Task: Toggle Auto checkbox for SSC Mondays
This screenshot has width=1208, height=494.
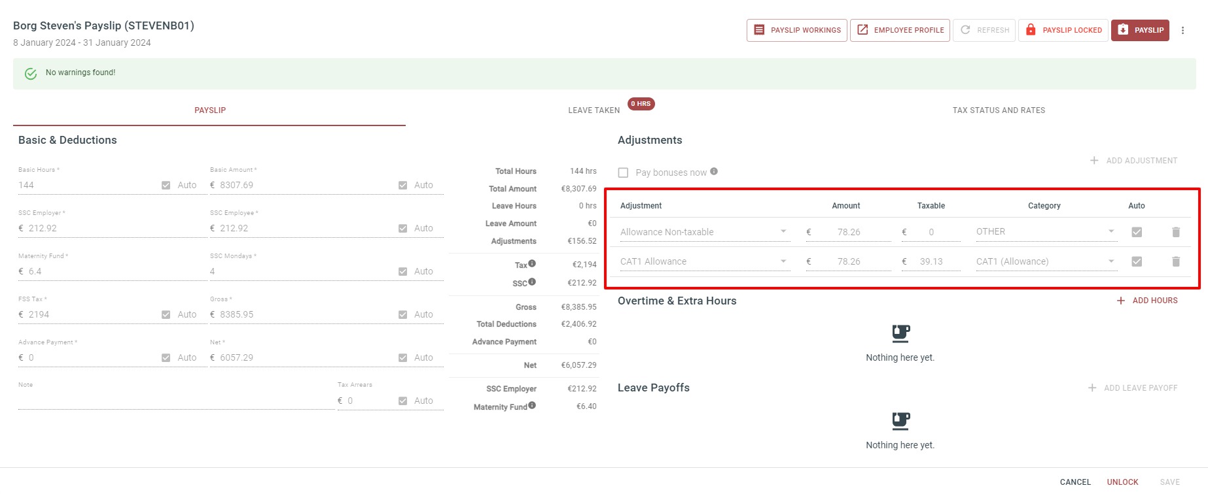Action: [403, 272]
